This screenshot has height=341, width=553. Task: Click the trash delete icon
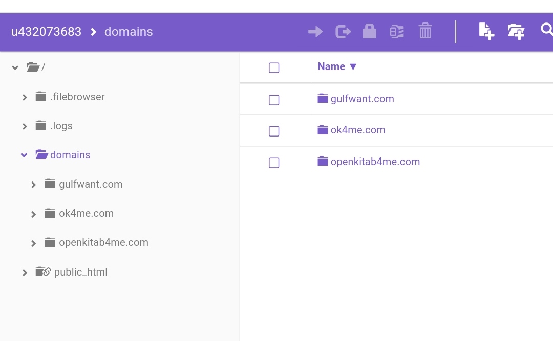point(425,31)
